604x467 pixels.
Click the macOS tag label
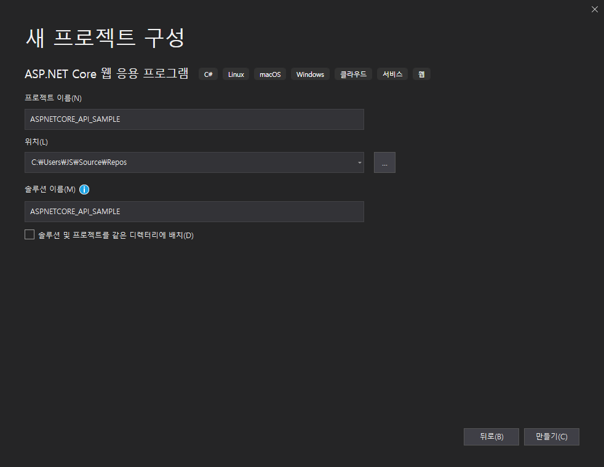(x=270, y=74)
